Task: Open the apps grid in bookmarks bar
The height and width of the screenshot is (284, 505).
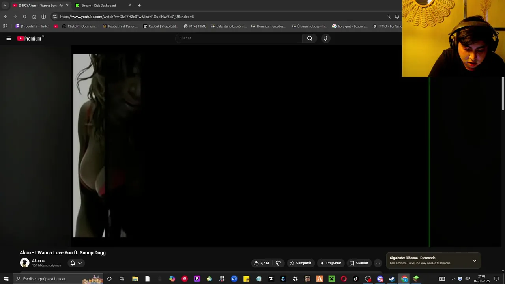Action: pos(5,26)
